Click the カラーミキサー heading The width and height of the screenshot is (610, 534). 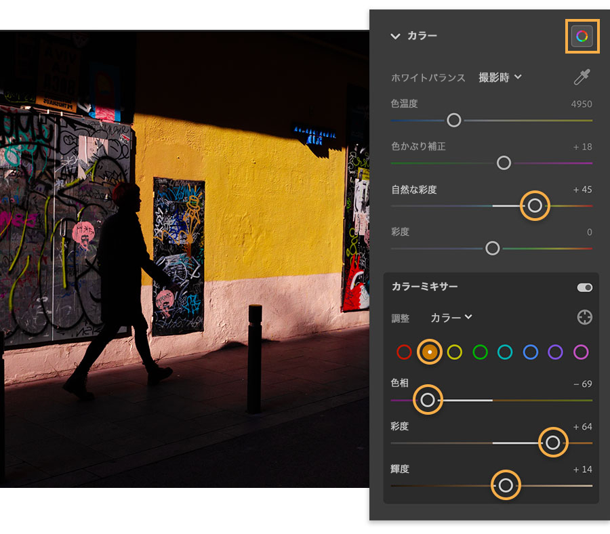(x=424, y=287)
